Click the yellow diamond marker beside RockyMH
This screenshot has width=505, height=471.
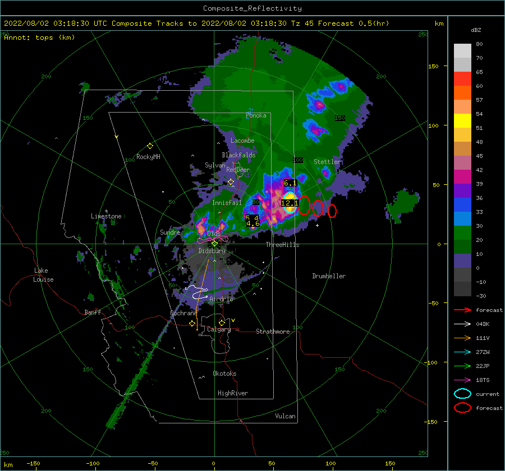150,146
